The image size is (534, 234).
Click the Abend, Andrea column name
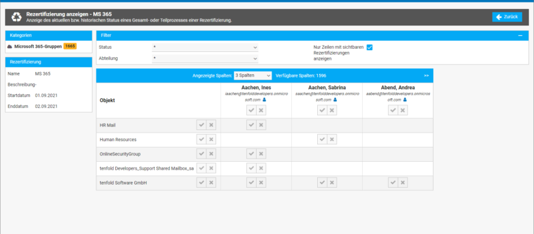398,87
